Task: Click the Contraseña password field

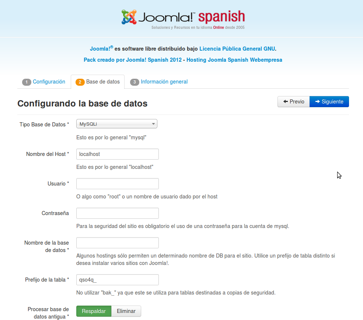Action: coord(117,213)
